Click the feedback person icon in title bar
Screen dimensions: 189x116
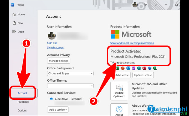coord(145,5)
